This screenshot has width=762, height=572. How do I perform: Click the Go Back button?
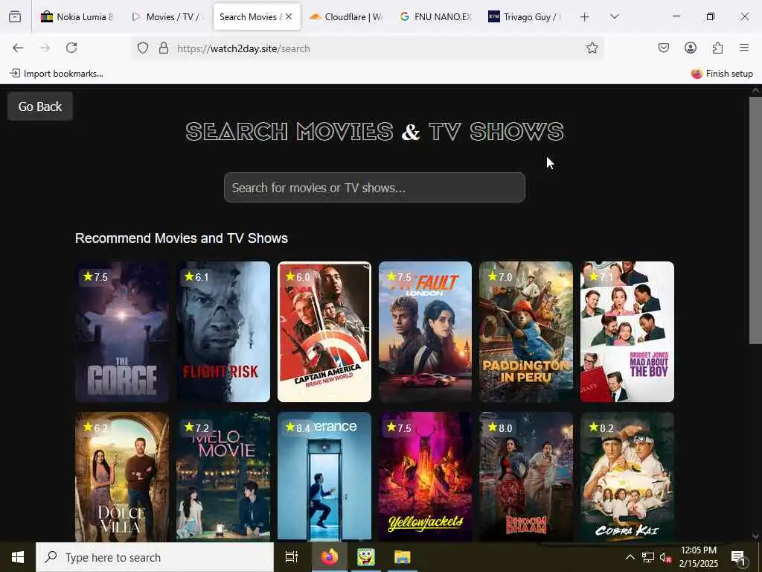40,107
